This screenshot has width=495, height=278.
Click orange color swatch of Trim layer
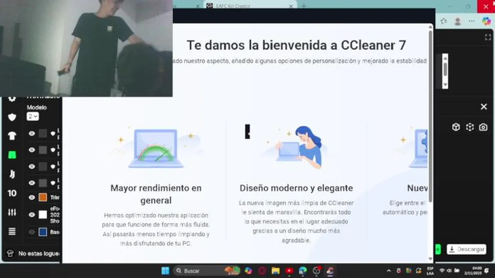point(43,197)
